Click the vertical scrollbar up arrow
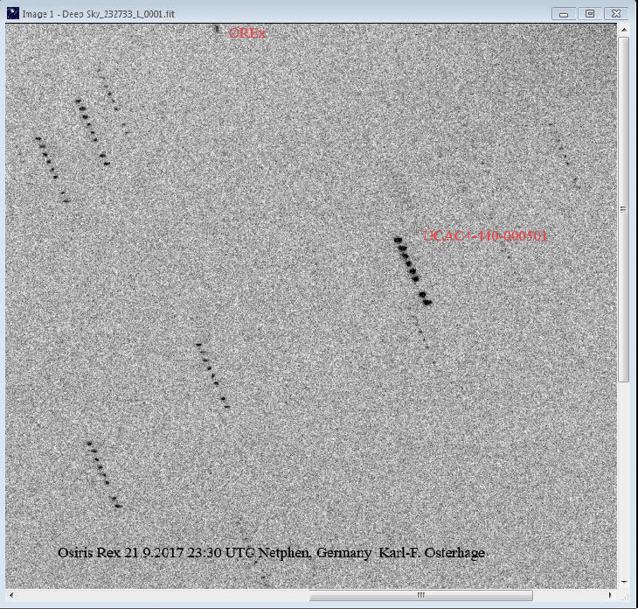The image size is (638, 609). click(624, 31)
